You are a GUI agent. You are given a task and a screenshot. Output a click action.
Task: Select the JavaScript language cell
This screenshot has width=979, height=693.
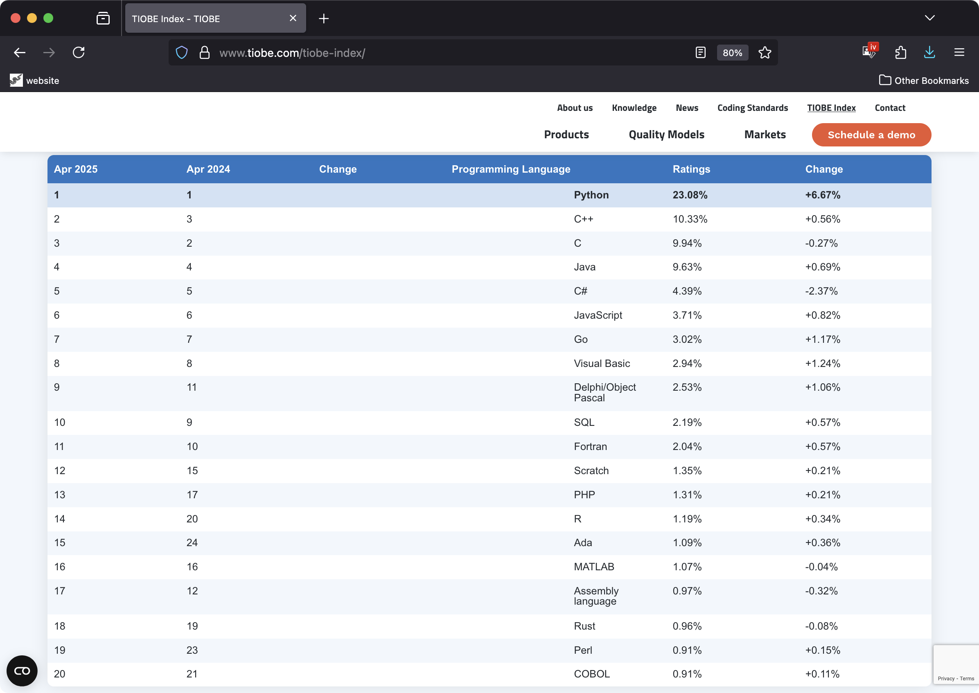598,315
